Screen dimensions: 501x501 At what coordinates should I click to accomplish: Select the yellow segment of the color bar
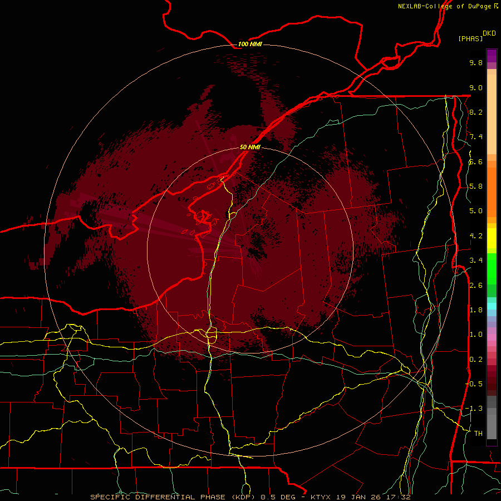(x=492, y=238)
